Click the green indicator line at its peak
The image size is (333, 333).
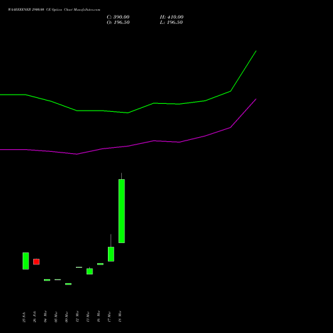256,51
